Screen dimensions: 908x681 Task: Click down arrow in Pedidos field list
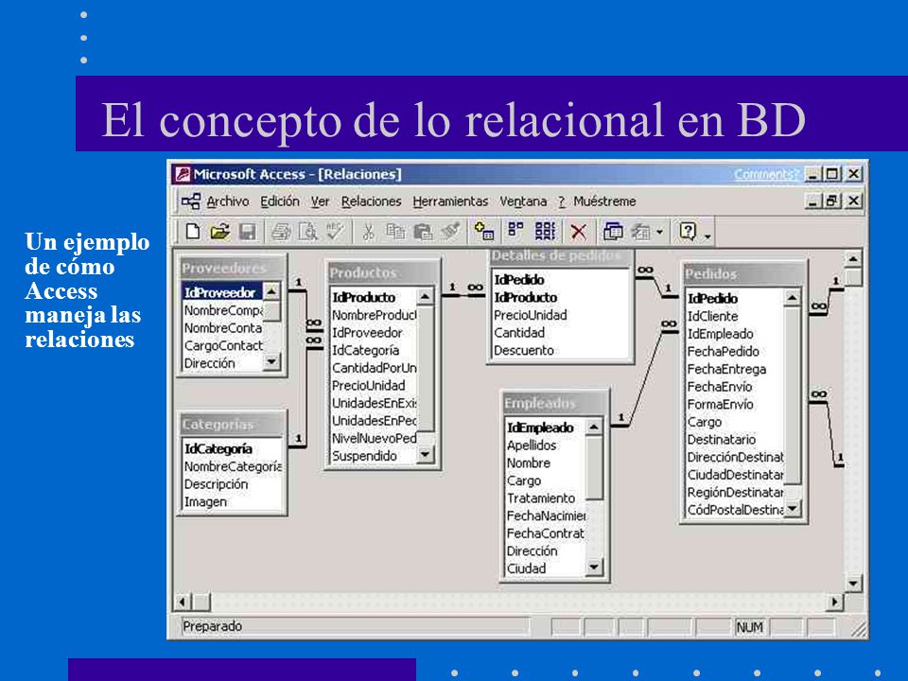click(x=793, y=509)
